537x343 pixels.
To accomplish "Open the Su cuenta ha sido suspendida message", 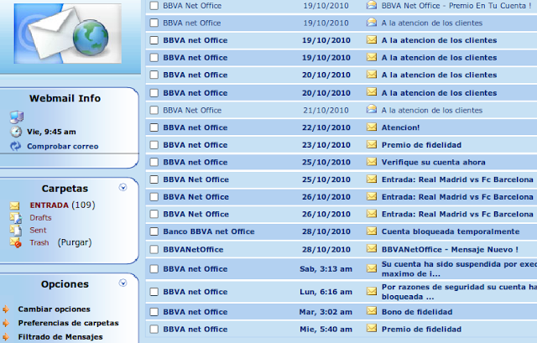I will (459, 269).
